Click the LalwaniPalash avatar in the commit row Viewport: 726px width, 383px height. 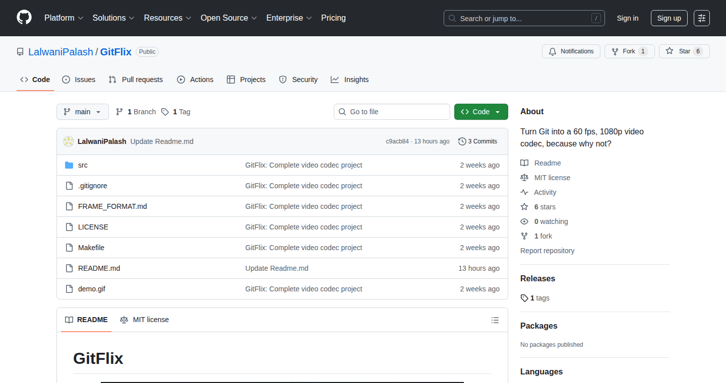(69, 141)
